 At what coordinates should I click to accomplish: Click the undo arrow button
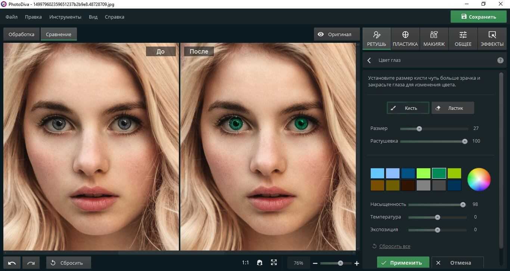pyautogui.click(x=12, y=263)
